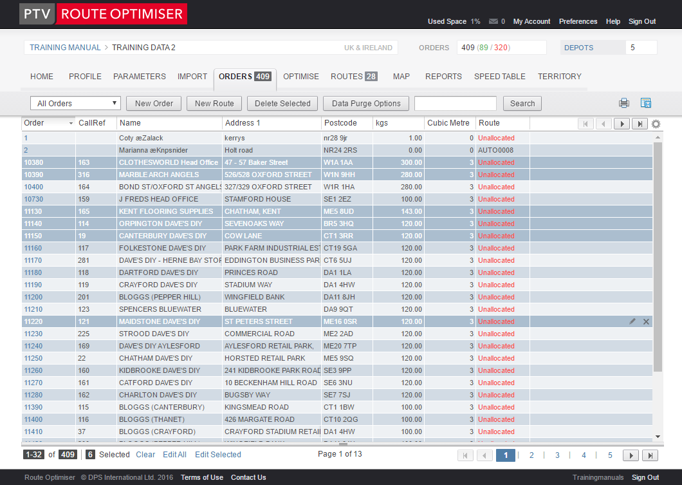Switch to the ROUTES 28 tab
This screenshot has height=485, width=682.
(354, 77)
